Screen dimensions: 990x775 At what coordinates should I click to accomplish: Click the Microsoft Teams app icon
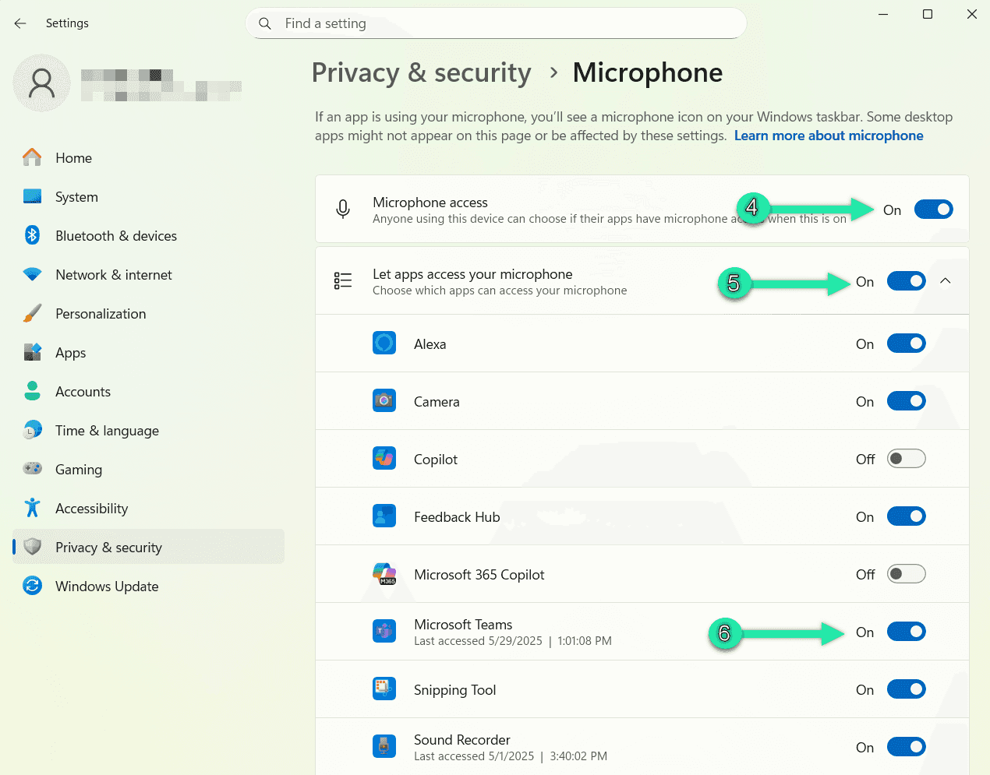pyautogui.click(x=384, y=632)
